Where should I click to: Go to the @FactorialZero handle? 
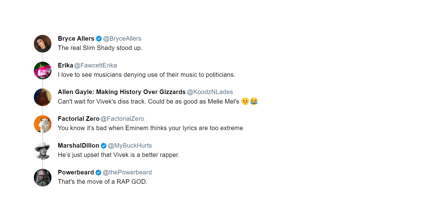pos(122,119)
